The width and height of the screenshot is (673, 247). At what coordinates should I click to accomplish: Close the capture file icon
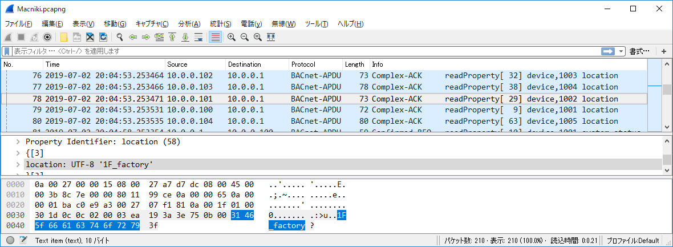[x=90, y=37]
